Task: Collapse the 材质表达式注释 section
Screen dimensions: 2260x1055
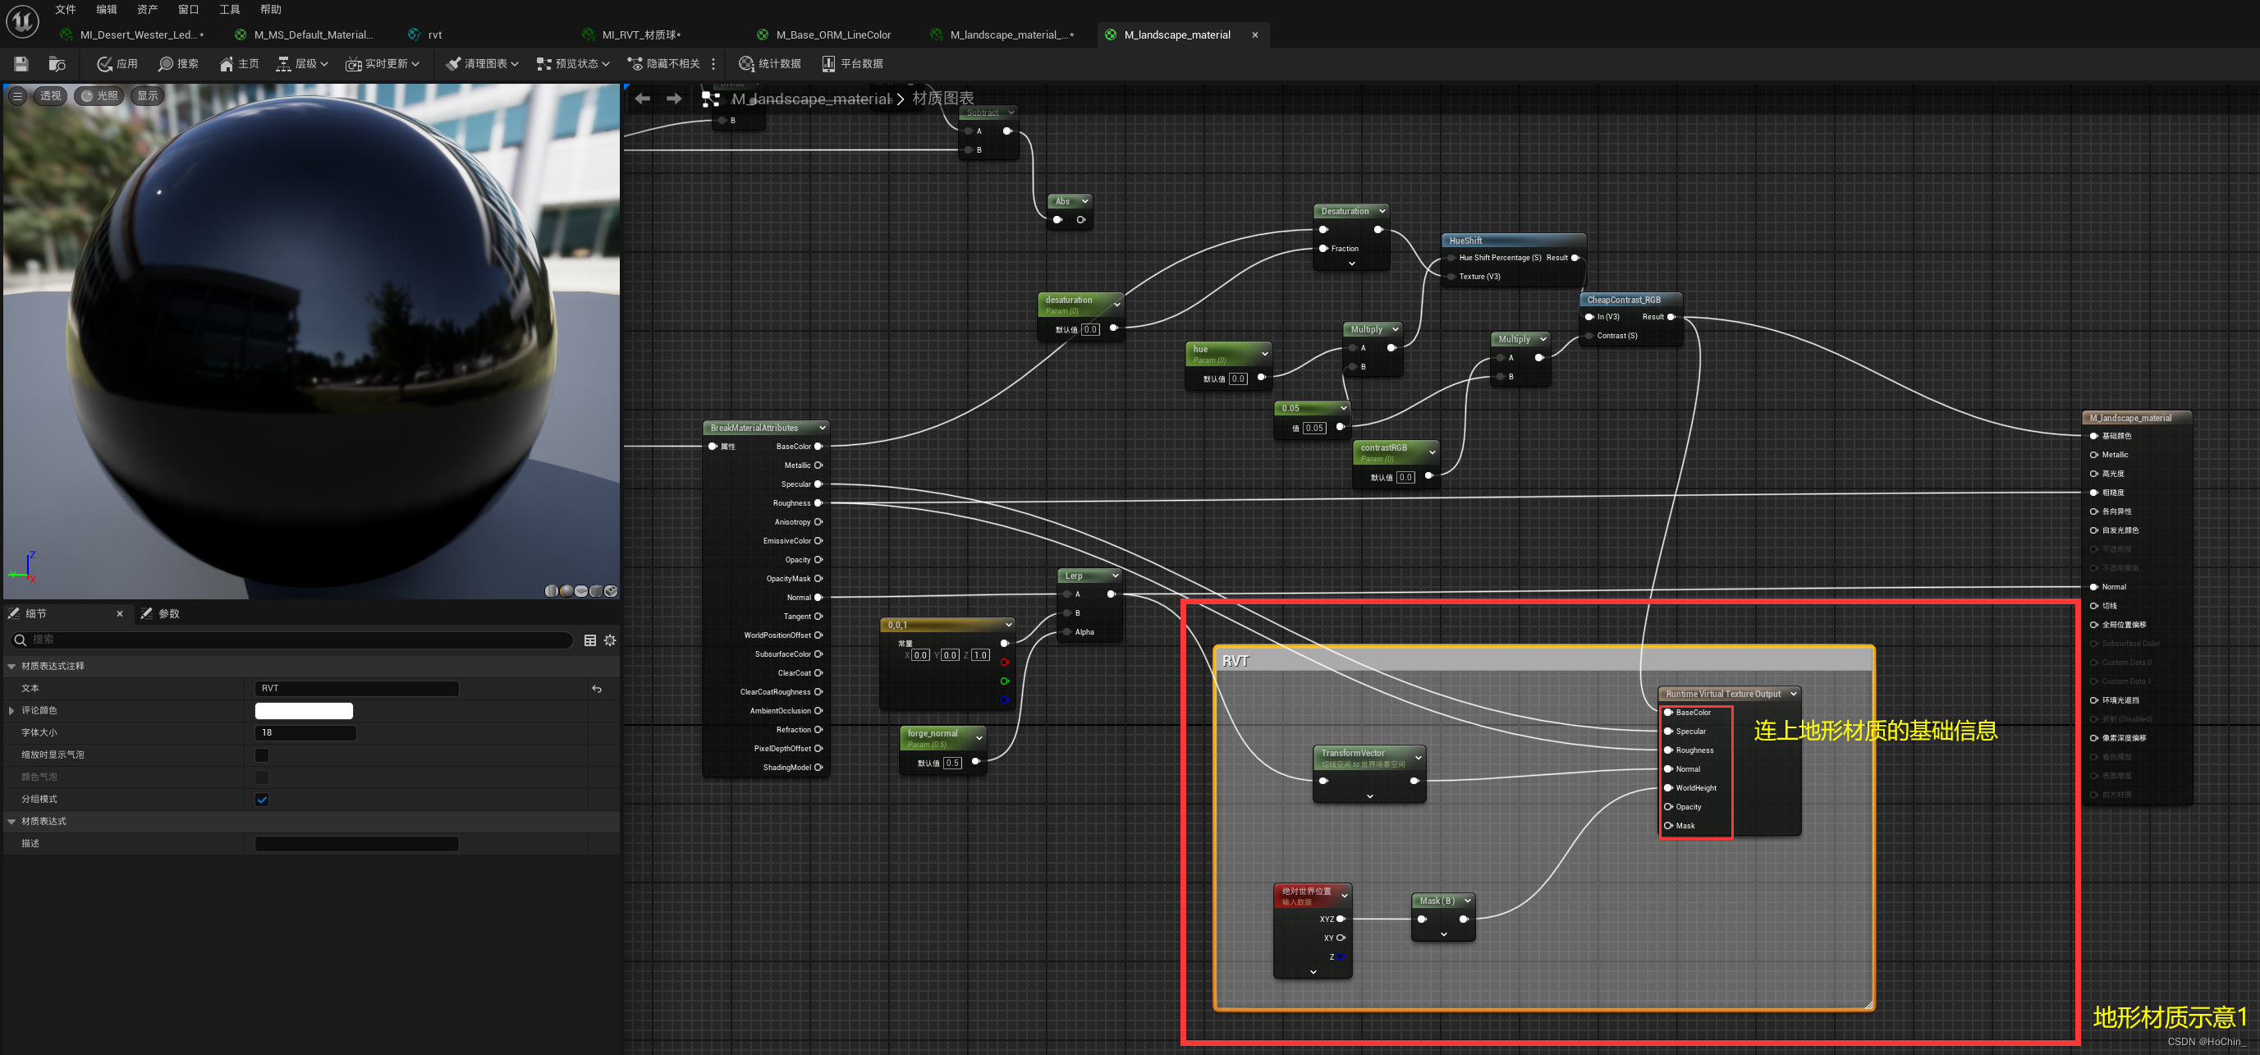Action: click(x=11, y=666)
